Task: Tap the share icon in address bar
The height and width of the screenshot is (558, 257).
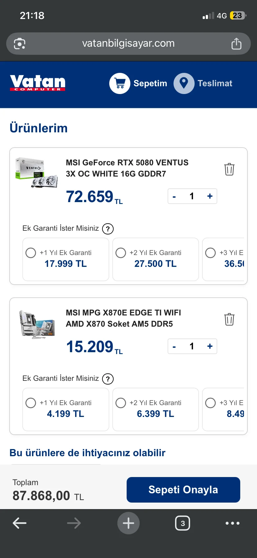Action: (236, 44)
